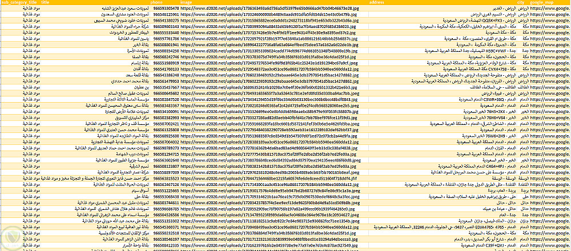
Task: Click phone number 966535457667
Action: tap(166, 87)
